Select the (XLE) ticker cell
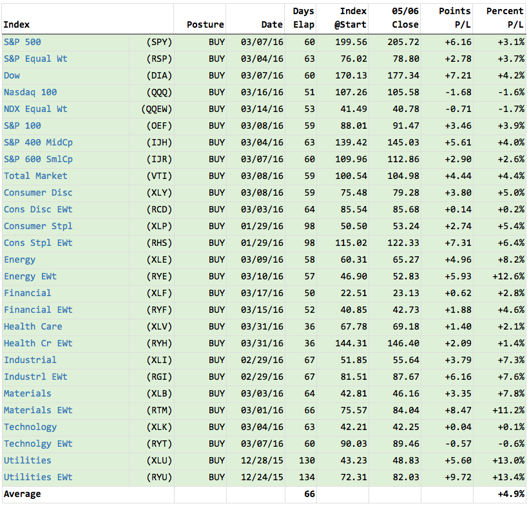The height and width of the screenshot is (506, 529). tap(159, 259)
